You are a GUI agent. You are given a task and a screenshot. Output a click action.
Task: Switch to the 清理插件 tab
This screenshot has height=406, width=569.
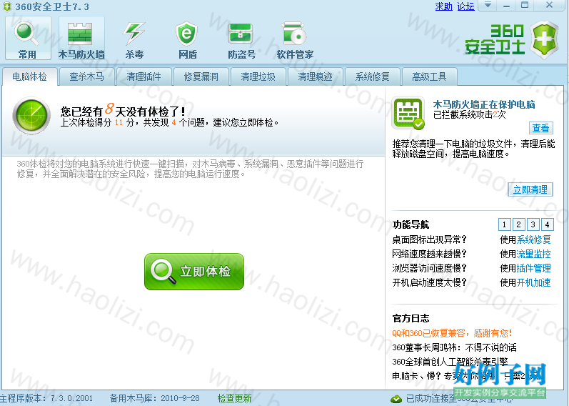click(x=143, y=76)
